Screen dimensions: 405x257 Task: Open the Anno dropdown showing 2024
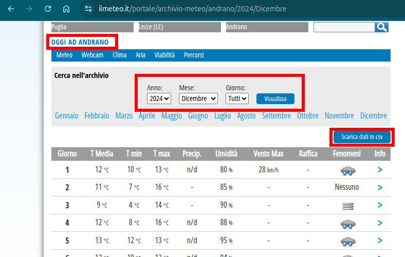(x=159, y=98)
